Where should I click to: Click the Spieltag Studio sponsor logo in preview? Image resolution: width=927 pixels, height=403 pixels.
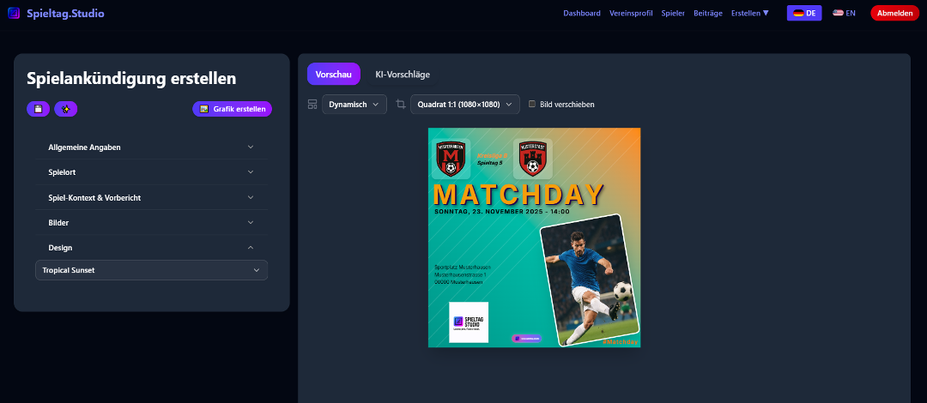tap(469, 322)
